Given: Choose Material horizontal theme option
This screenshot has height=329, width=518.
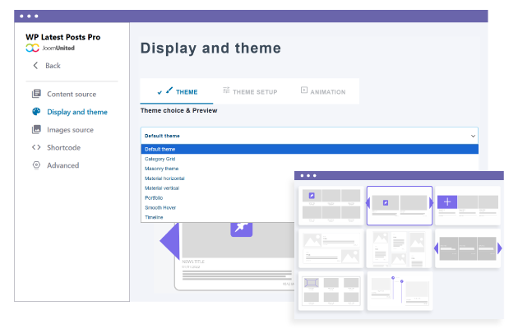Looking at the screenshot, I should [164, 178].
